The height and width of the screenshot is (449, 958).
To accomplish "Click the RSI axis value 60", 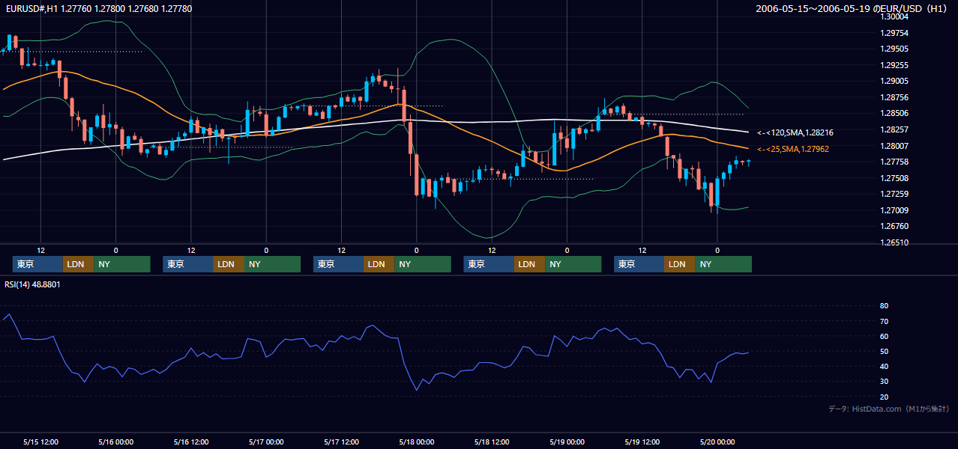I will [884, 336].
